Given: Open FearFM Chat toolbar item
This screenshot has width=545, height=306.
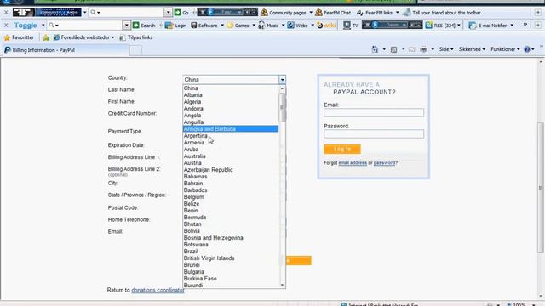Looking at the screenshot, I should point(333,13).
